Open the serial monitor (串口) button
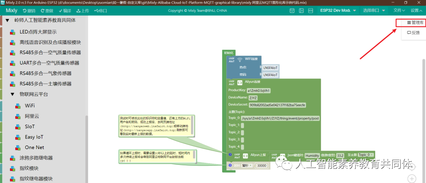 coord(101,11)
